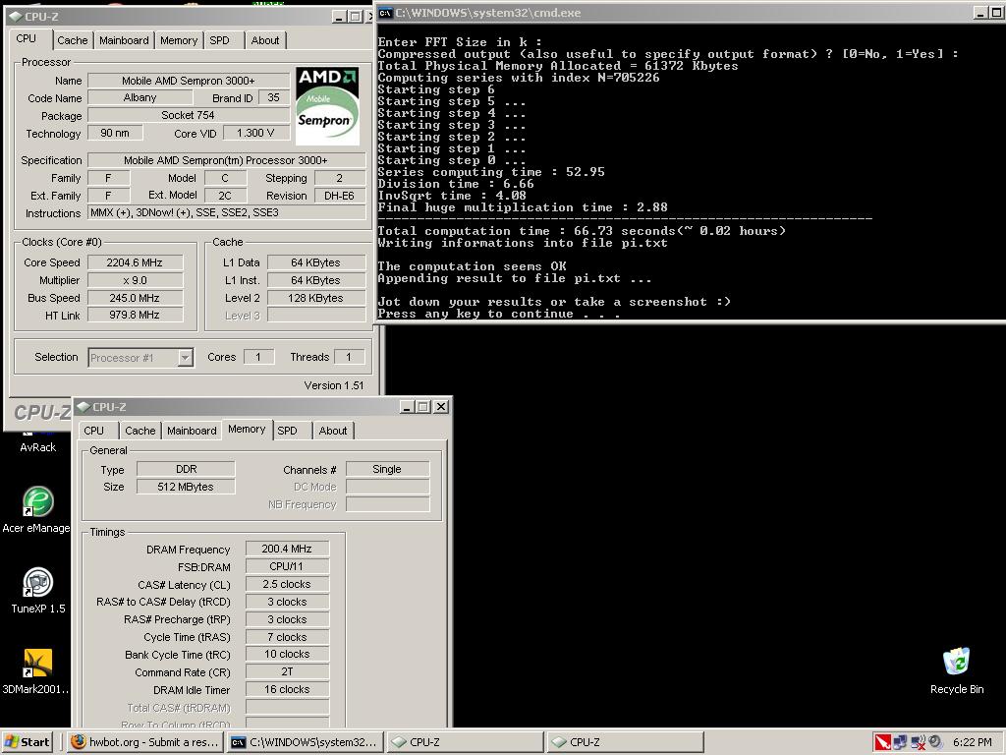1006x755 pixels.
Task: Click the taskbar clock showing 6:22 PM
Action: 972,742
